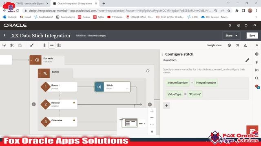Click the Switch reposition circular icon
261x146 pixels.
point(148,71)
